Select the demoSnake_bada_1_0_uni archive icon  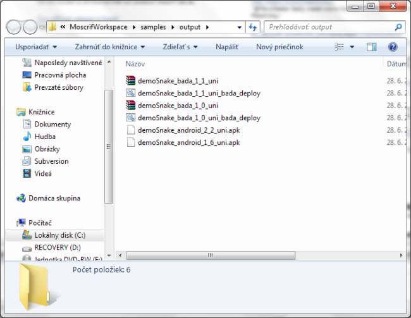tap(130, 106)
